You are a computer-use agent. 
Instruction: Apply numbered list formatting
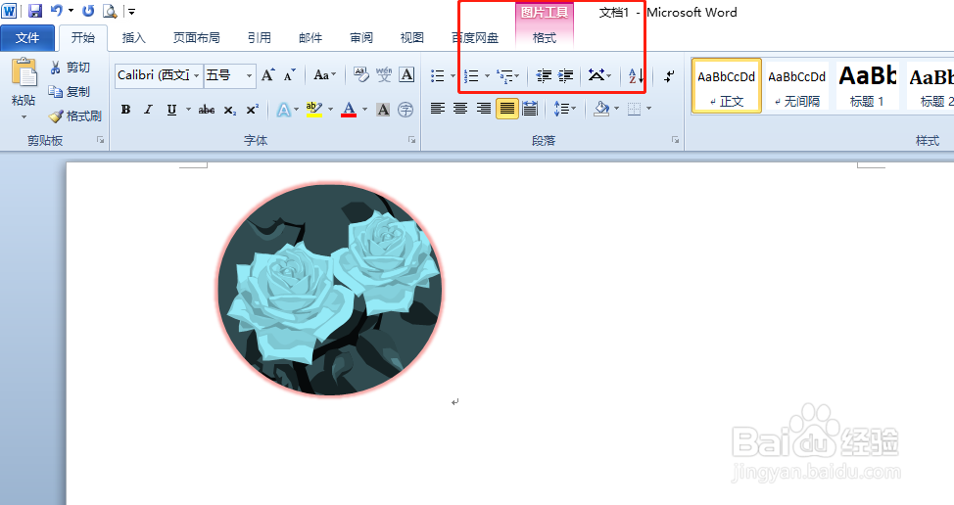471,75
